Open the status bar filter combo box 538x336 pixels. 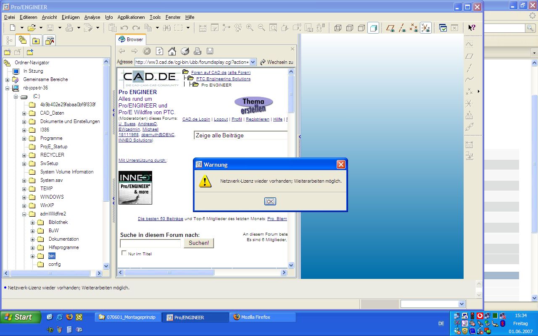[433, 304]
